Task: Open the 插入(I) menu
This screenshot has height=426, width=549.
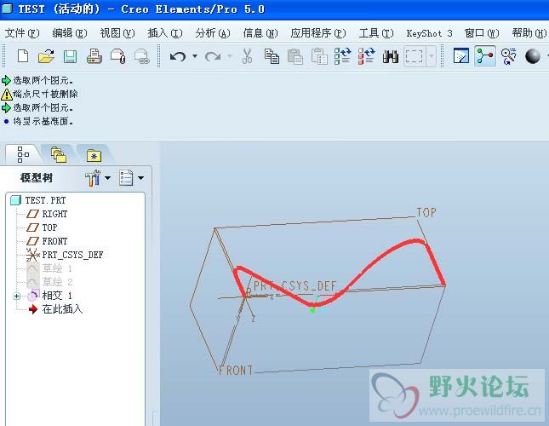Action: (x=165, y=33)
